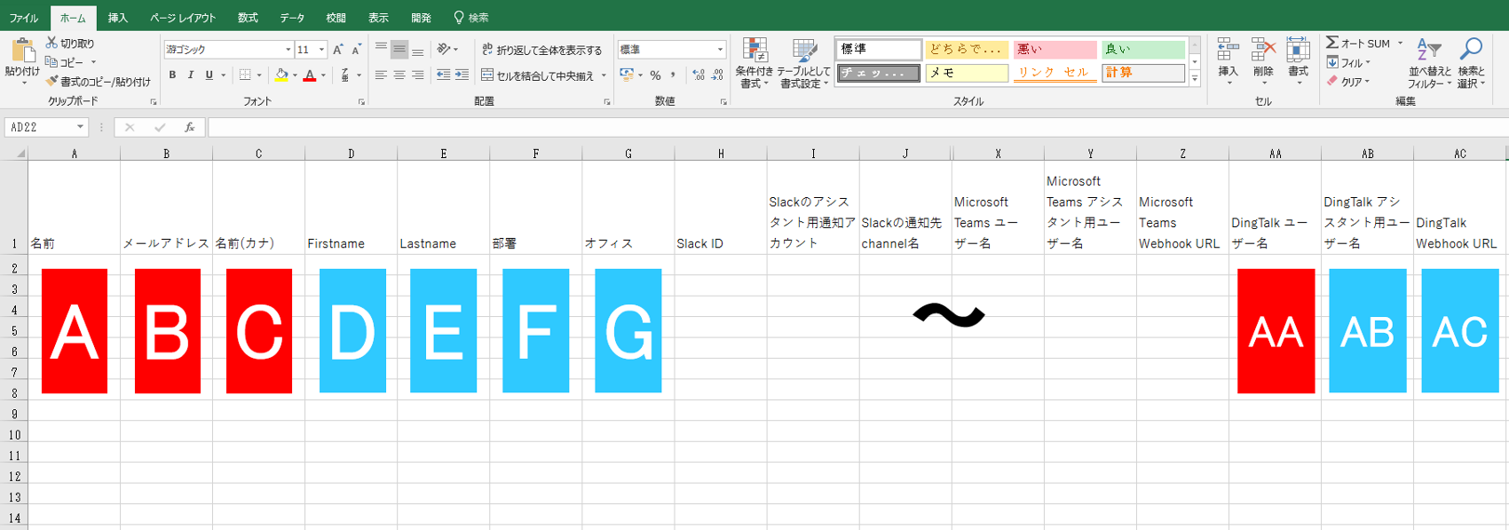Open the Name Box dropdown arrow
Viewport: 1509px width, 530px height.
[x=80, y=127]
